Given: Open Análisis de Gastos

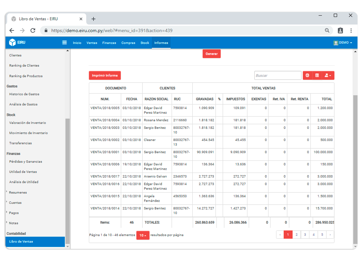Looking at the screenshot, I should coord(23,104).
